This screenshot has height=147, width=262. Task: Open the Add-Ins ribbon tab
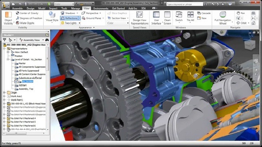tap(133, 8)
